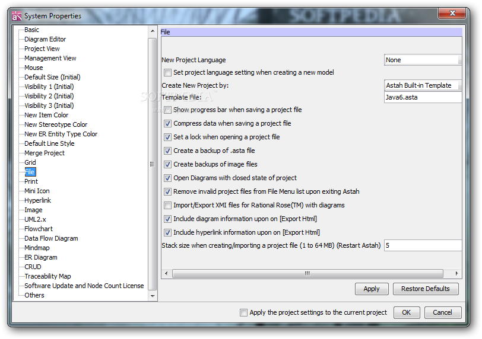Screen dimensions: 482x339
Task: Click the Apply button
Action: tap(372, 289)
